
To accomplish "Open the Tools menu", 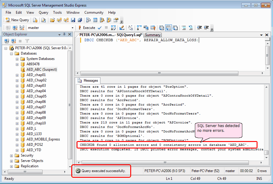I will [57, 13].
